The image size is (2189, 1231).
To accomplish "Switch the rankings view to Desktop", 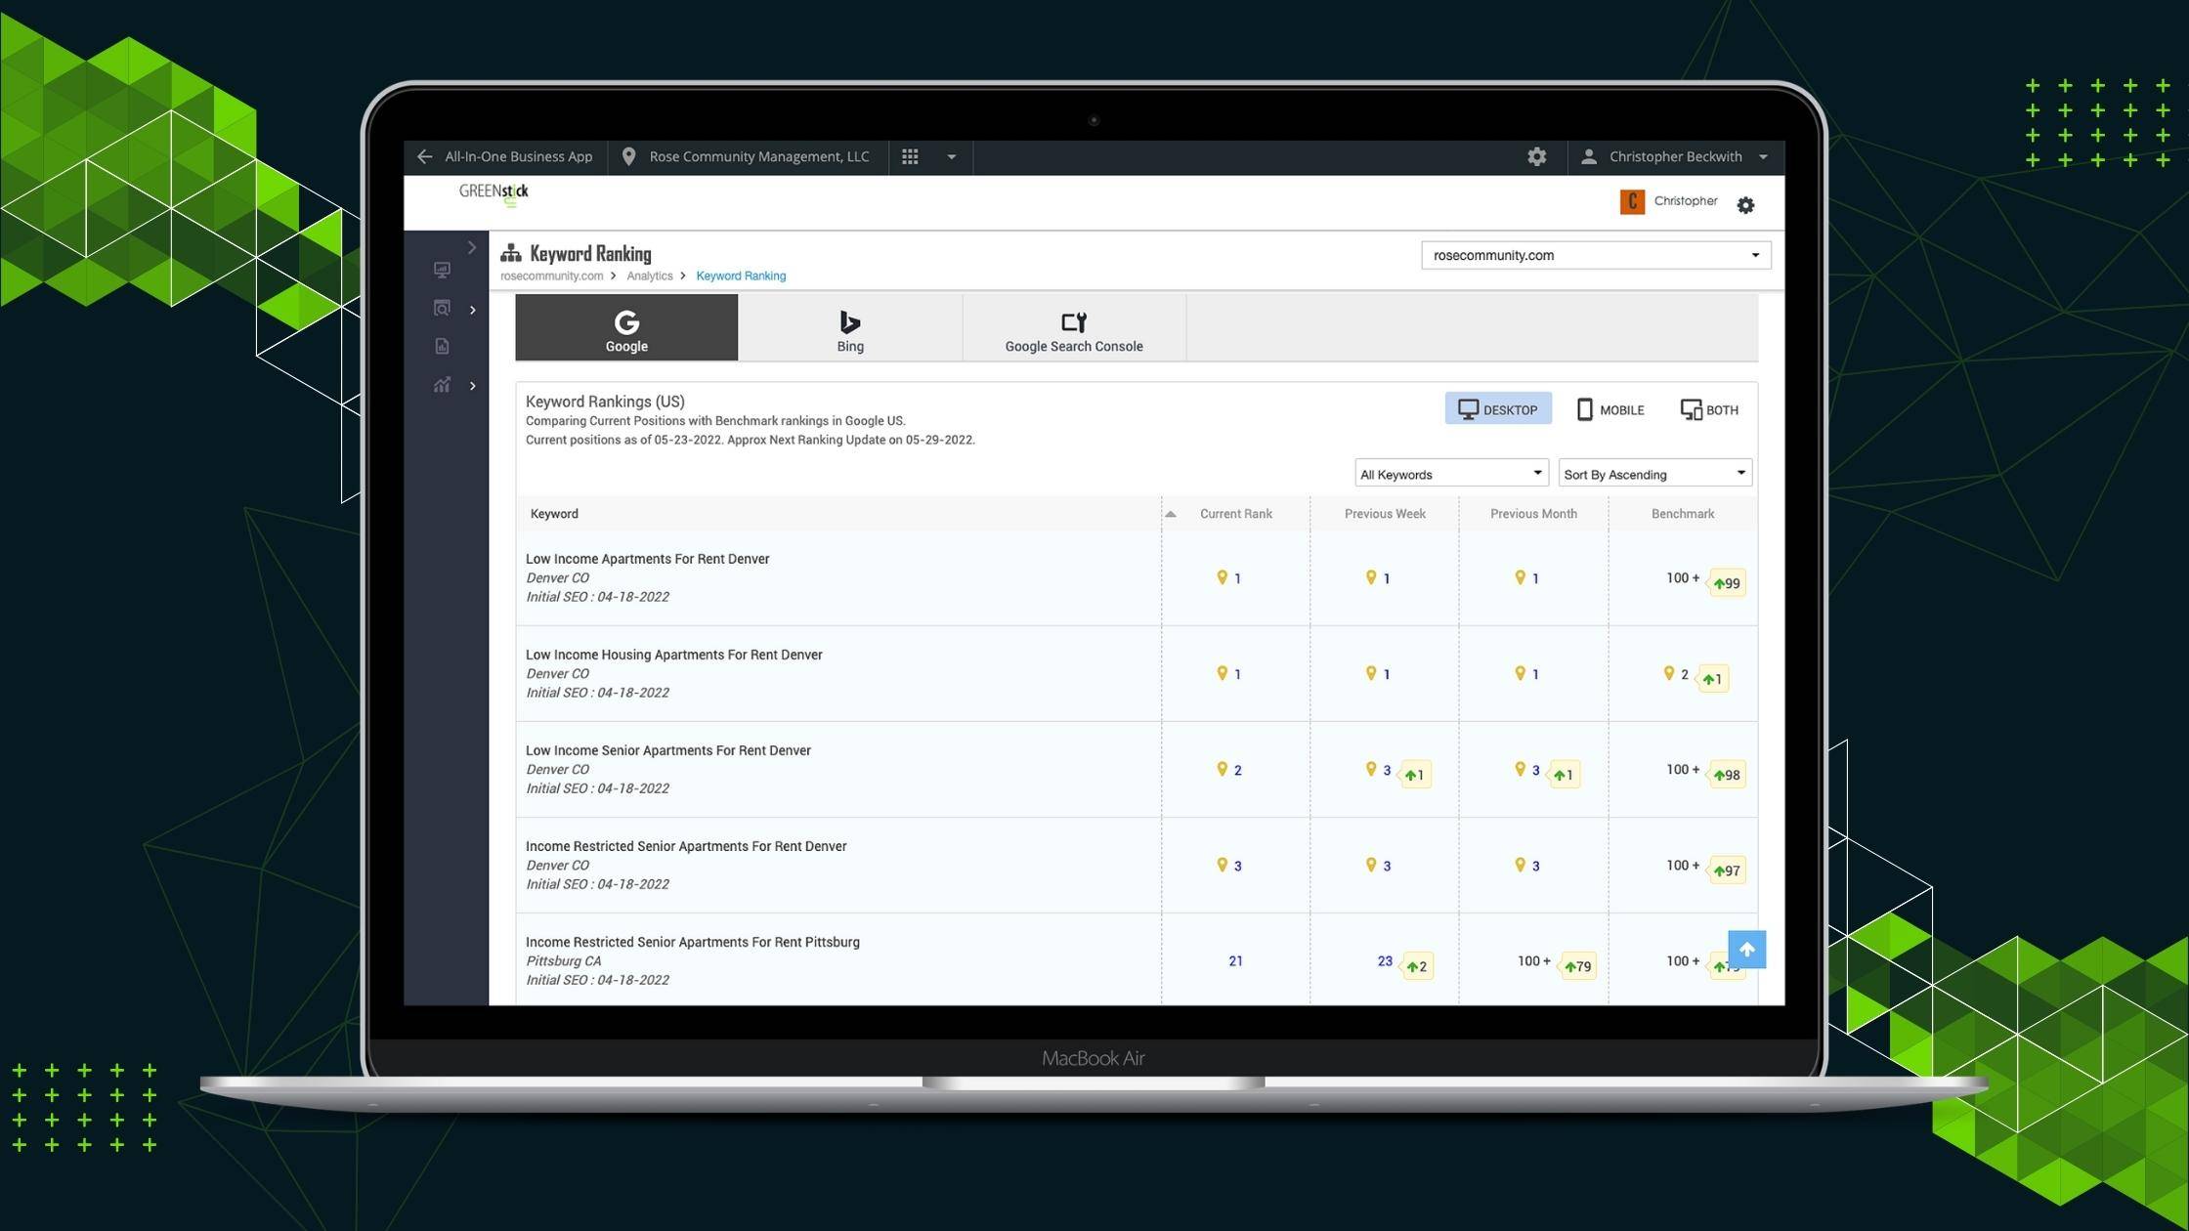I will (1497, 409).
